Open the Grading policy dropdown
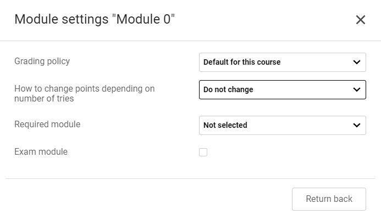Screen dimensions: 381x220 (282, 62)
